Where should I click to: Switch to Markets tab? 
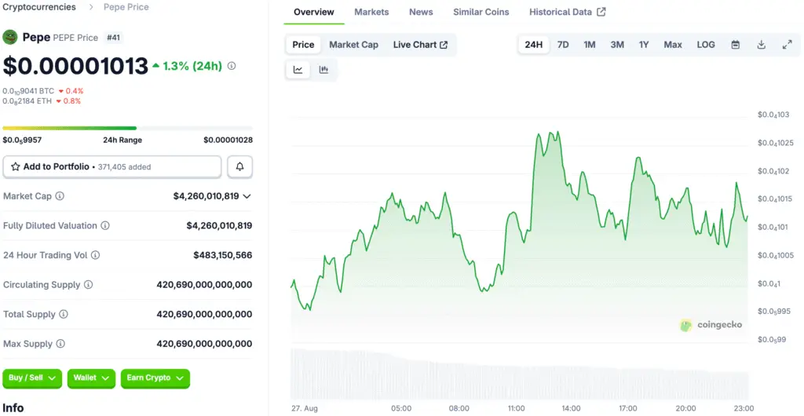pyautogui.click(x=371, y=12)
